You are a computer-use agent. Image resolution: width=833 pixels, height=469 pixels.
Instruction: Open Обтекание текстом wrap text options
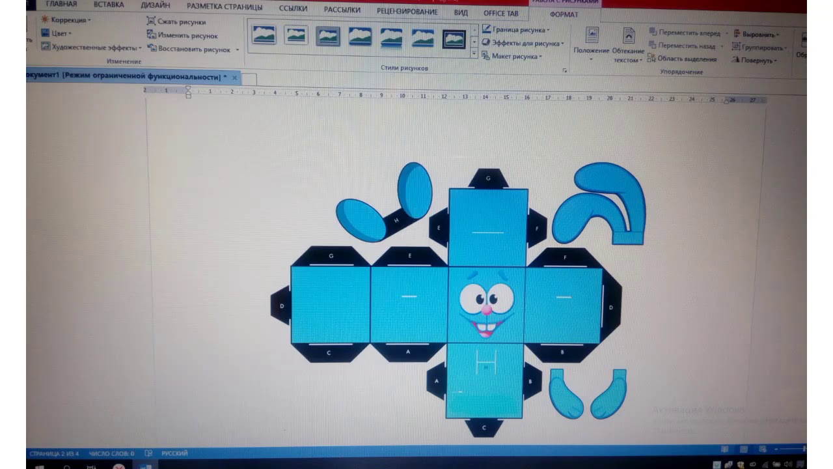tap(629, 45)
